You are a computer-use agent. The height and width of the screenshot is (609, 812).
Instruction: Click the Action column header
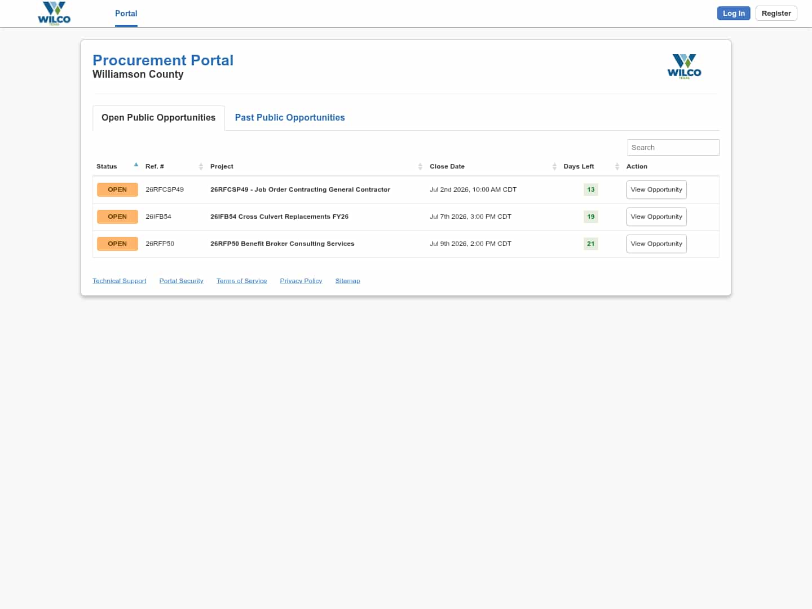(x=637, y=167)
